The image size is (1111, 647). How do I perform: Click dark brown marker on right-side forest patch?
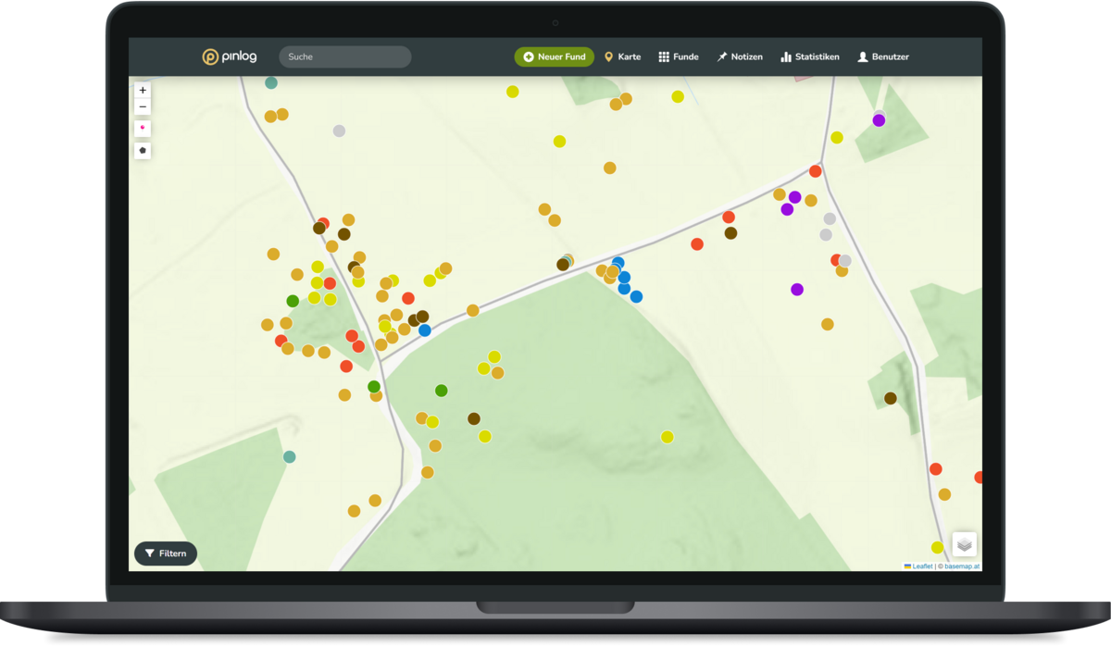coord(890,398)
